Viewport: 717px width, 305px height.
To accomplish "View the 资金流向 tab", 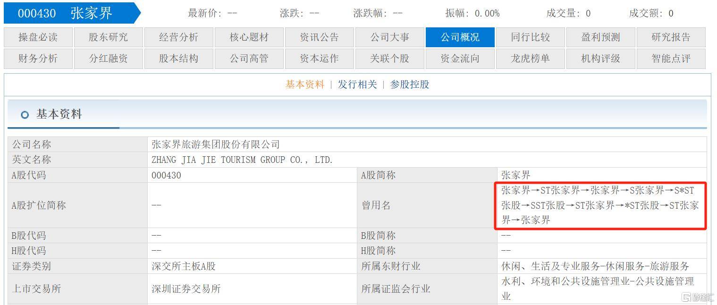I will pos(460,59).
